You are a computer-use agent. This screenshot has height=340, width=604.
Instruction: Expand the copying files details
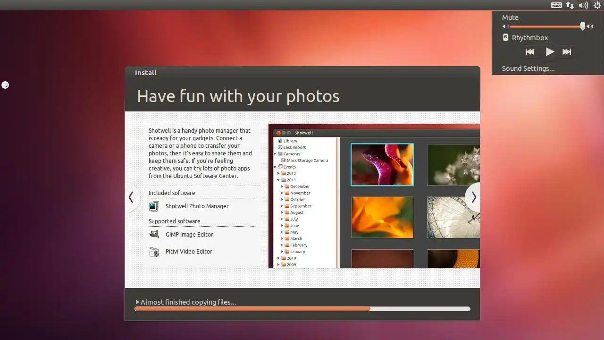click(x=138, y=302)
